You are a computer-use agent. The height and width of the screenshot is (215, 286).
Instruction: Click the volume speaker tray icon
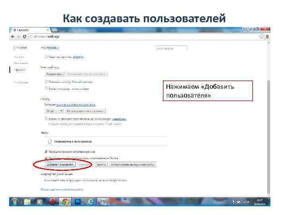click(x=249, y=202)
